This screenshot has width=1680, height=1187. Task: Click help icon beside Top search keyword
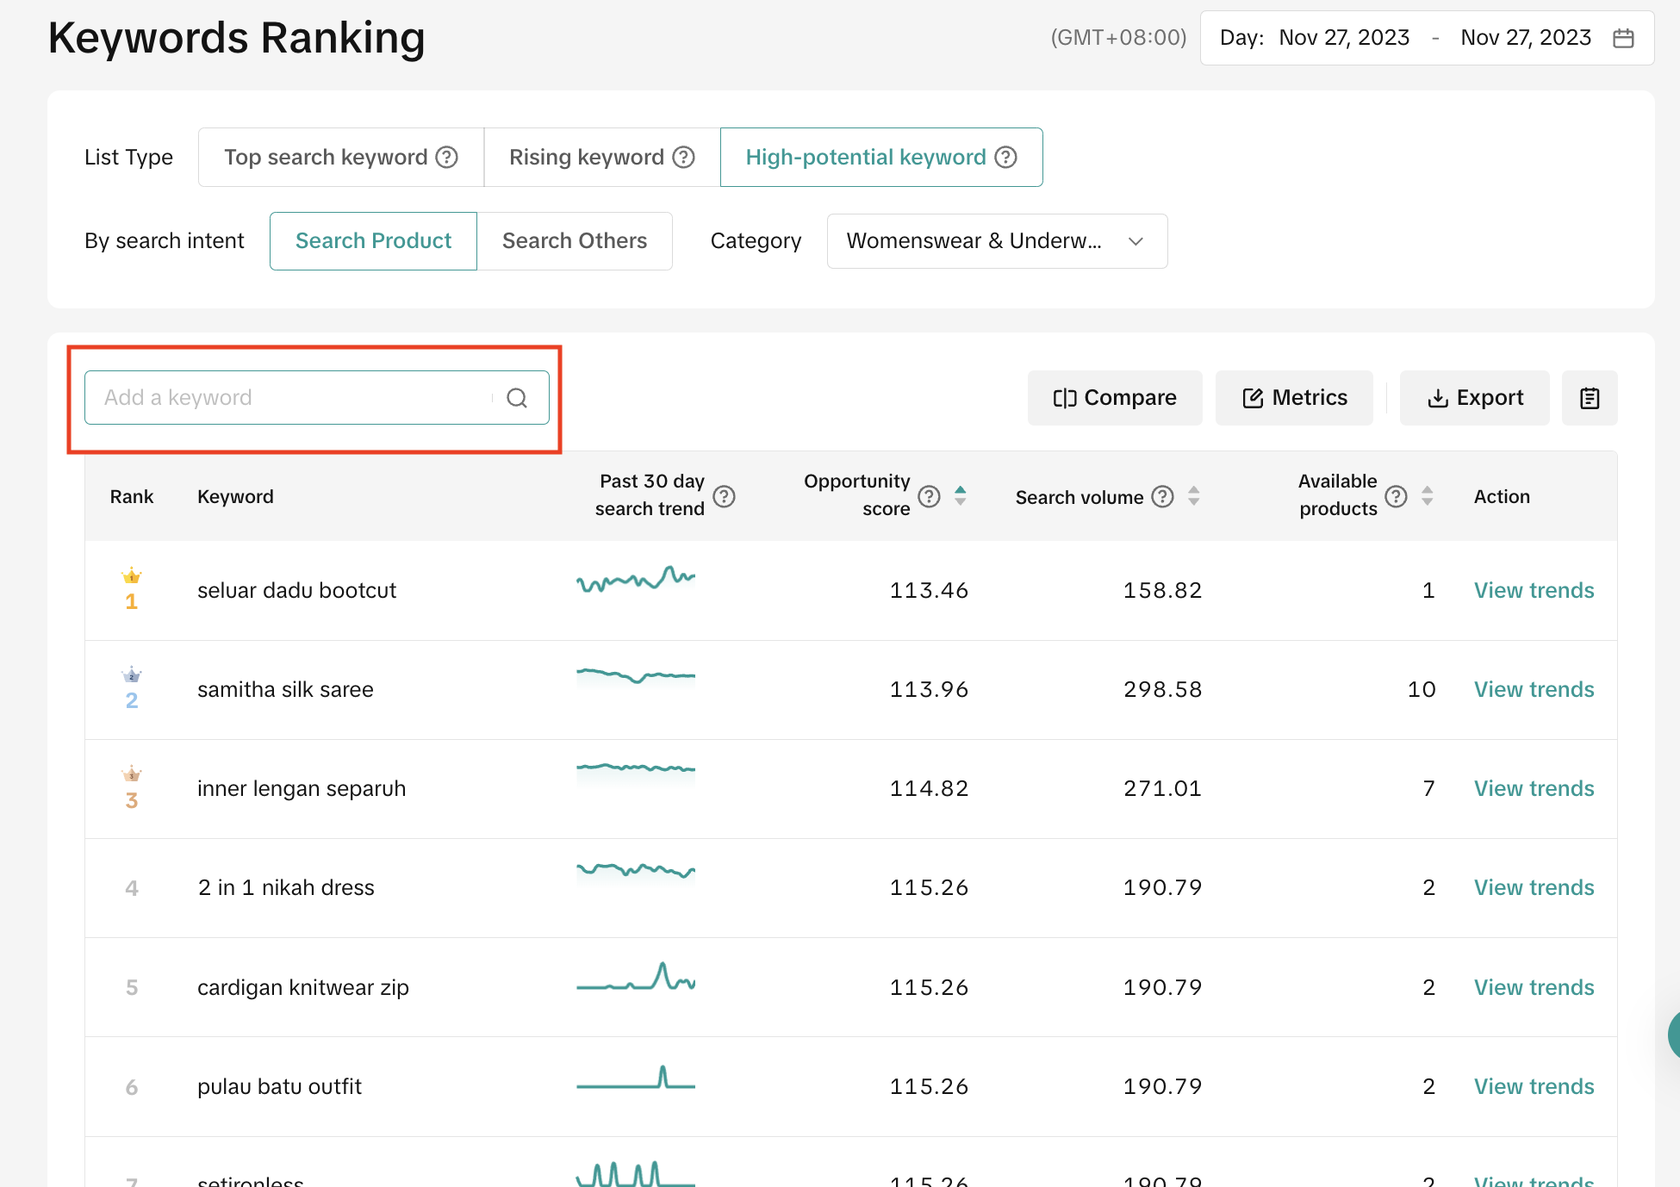[x=446, y=157]
